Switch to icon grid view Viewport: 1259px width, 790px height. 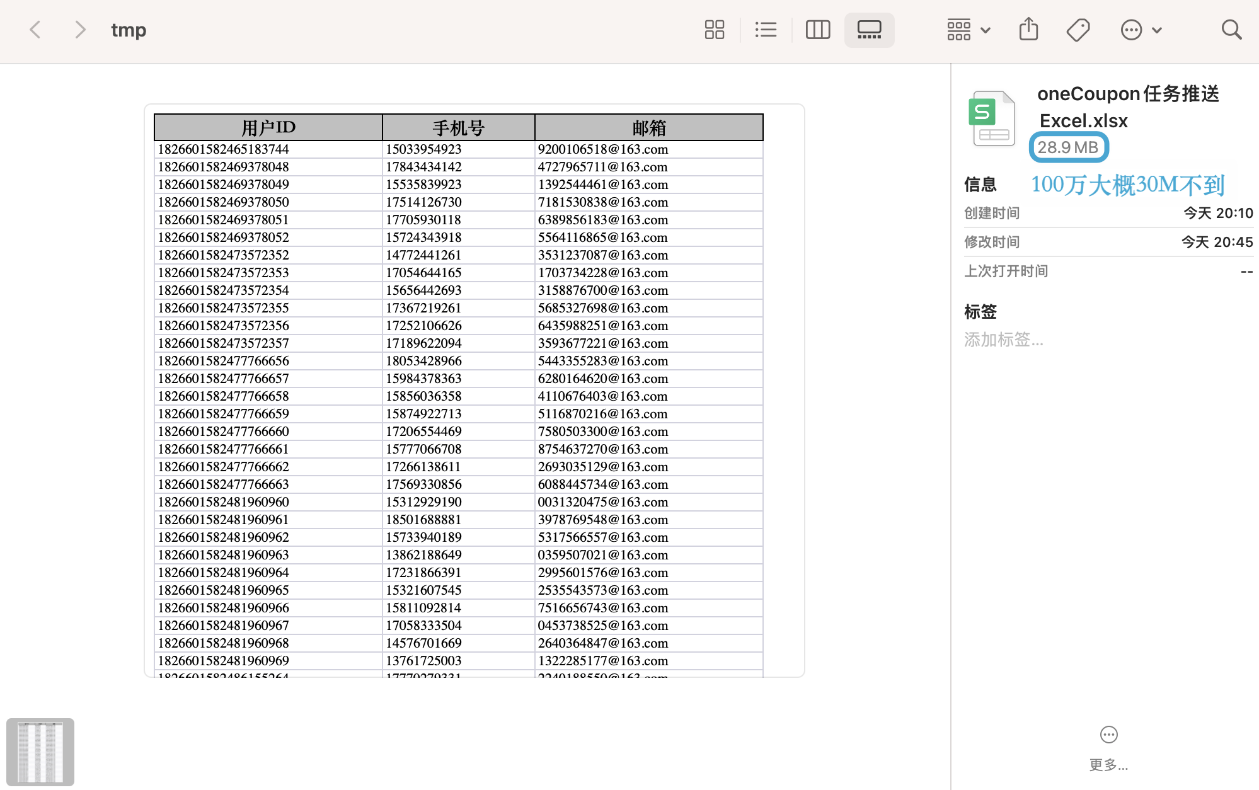714,30
